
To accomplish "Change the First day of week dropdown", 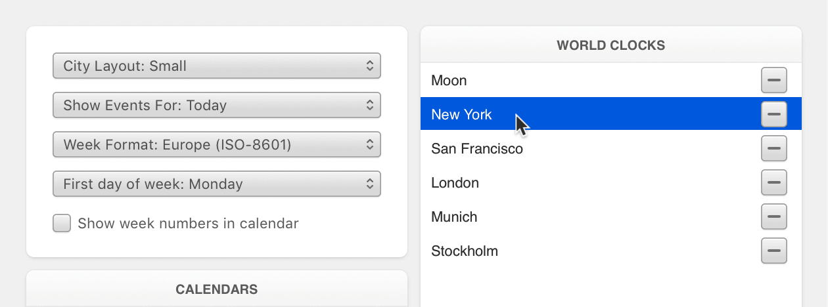I will tap(217, 184).
